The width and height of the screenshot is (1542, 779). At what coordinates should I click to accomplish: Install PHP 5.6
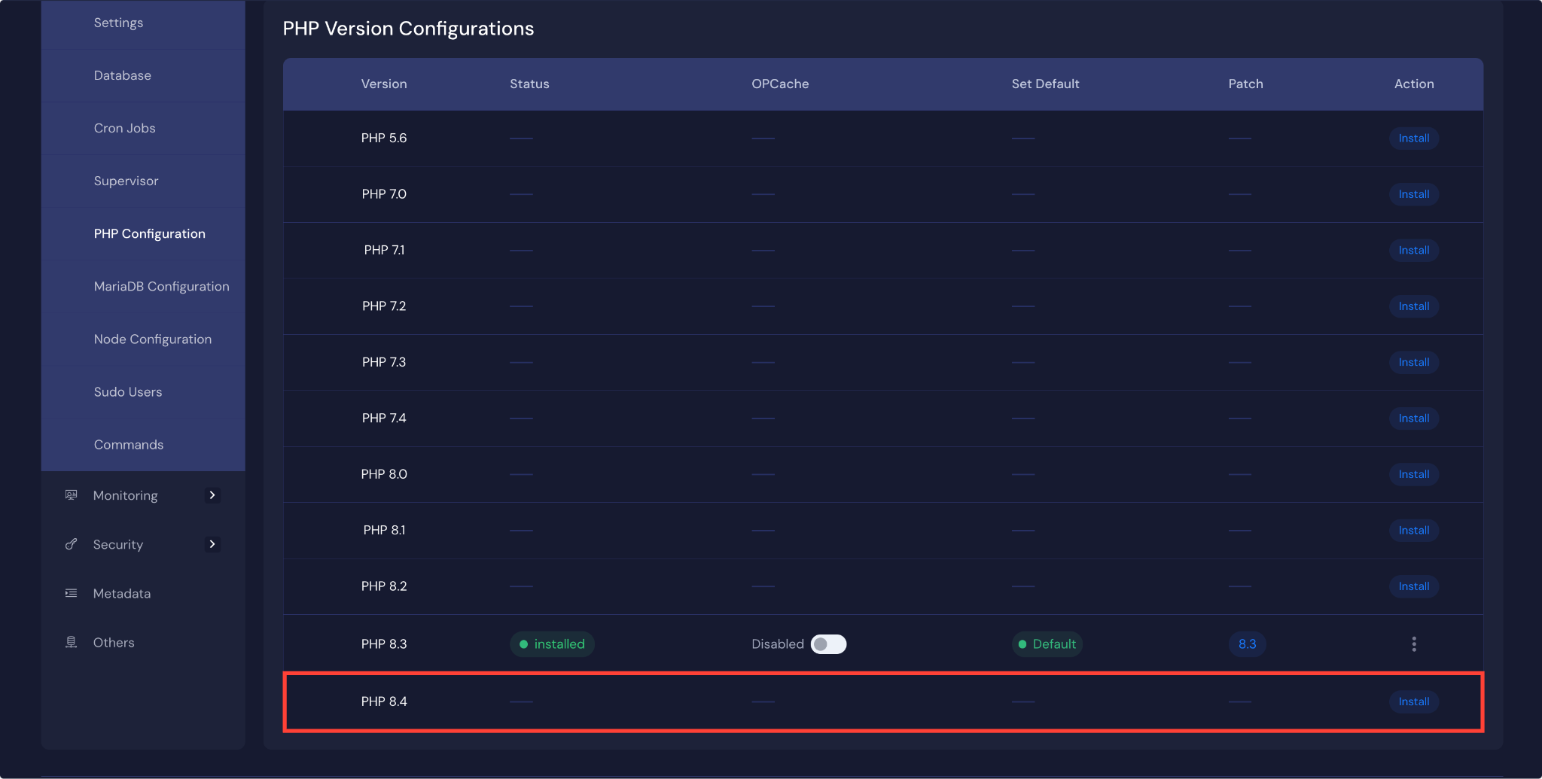(x=1413, y=138)
